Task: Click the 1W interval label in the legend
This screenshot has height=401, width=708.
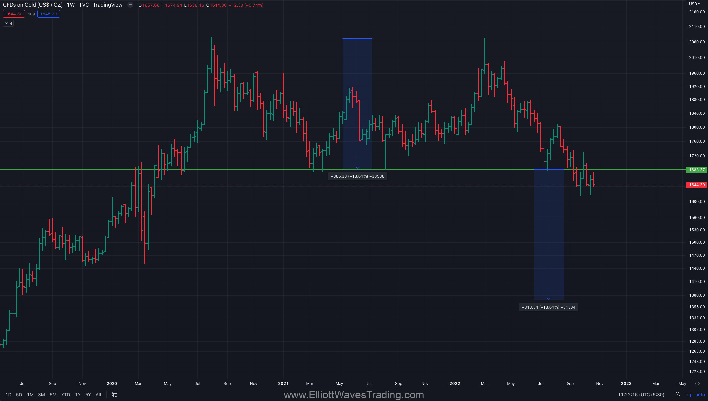Action: 71,5
